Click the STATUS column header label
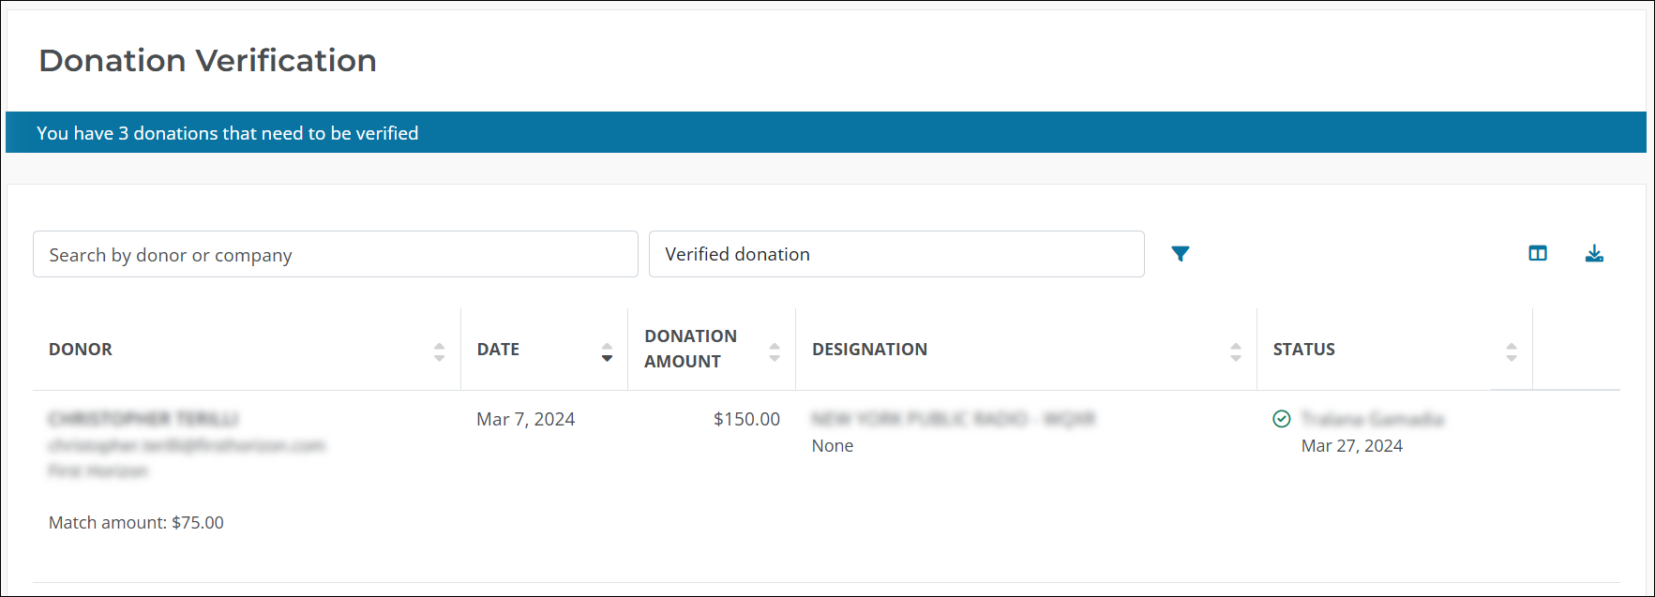 (x=1303, y=350)
